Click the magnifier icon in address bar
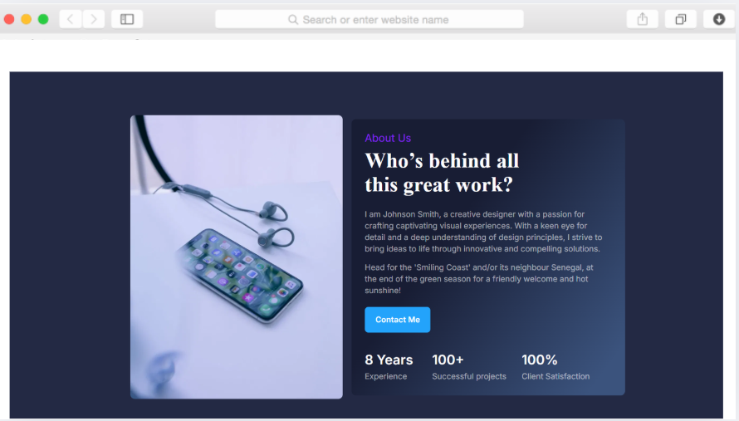This screenshot has width=739, height=421. 293,20
